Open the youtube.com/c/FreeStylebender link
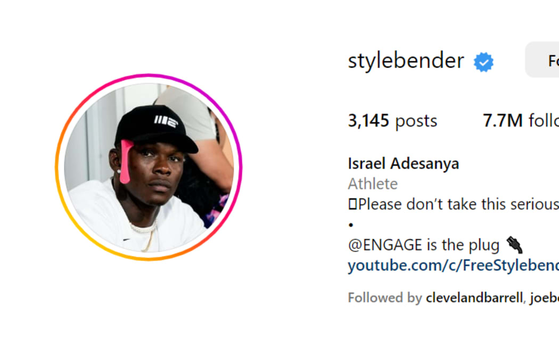Screen dimensions: 559x349 pyautogui.click(x=453, y=265)
